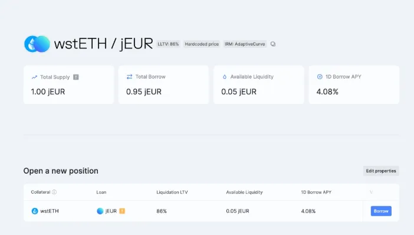Screen dimensions: 414x235
Task: Click the Hardcoded price tag
Action: [202, 44]
